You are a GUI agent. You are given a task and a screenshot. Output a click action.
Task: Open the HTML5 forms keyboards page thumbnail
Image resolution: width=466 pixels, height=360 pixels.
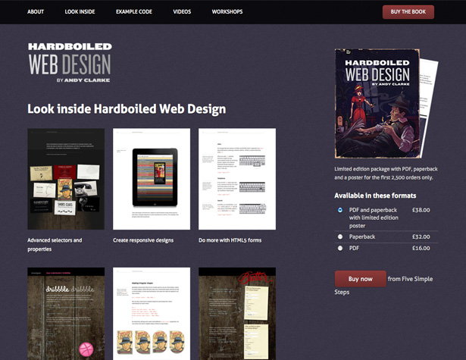click(x=237, y=179)
